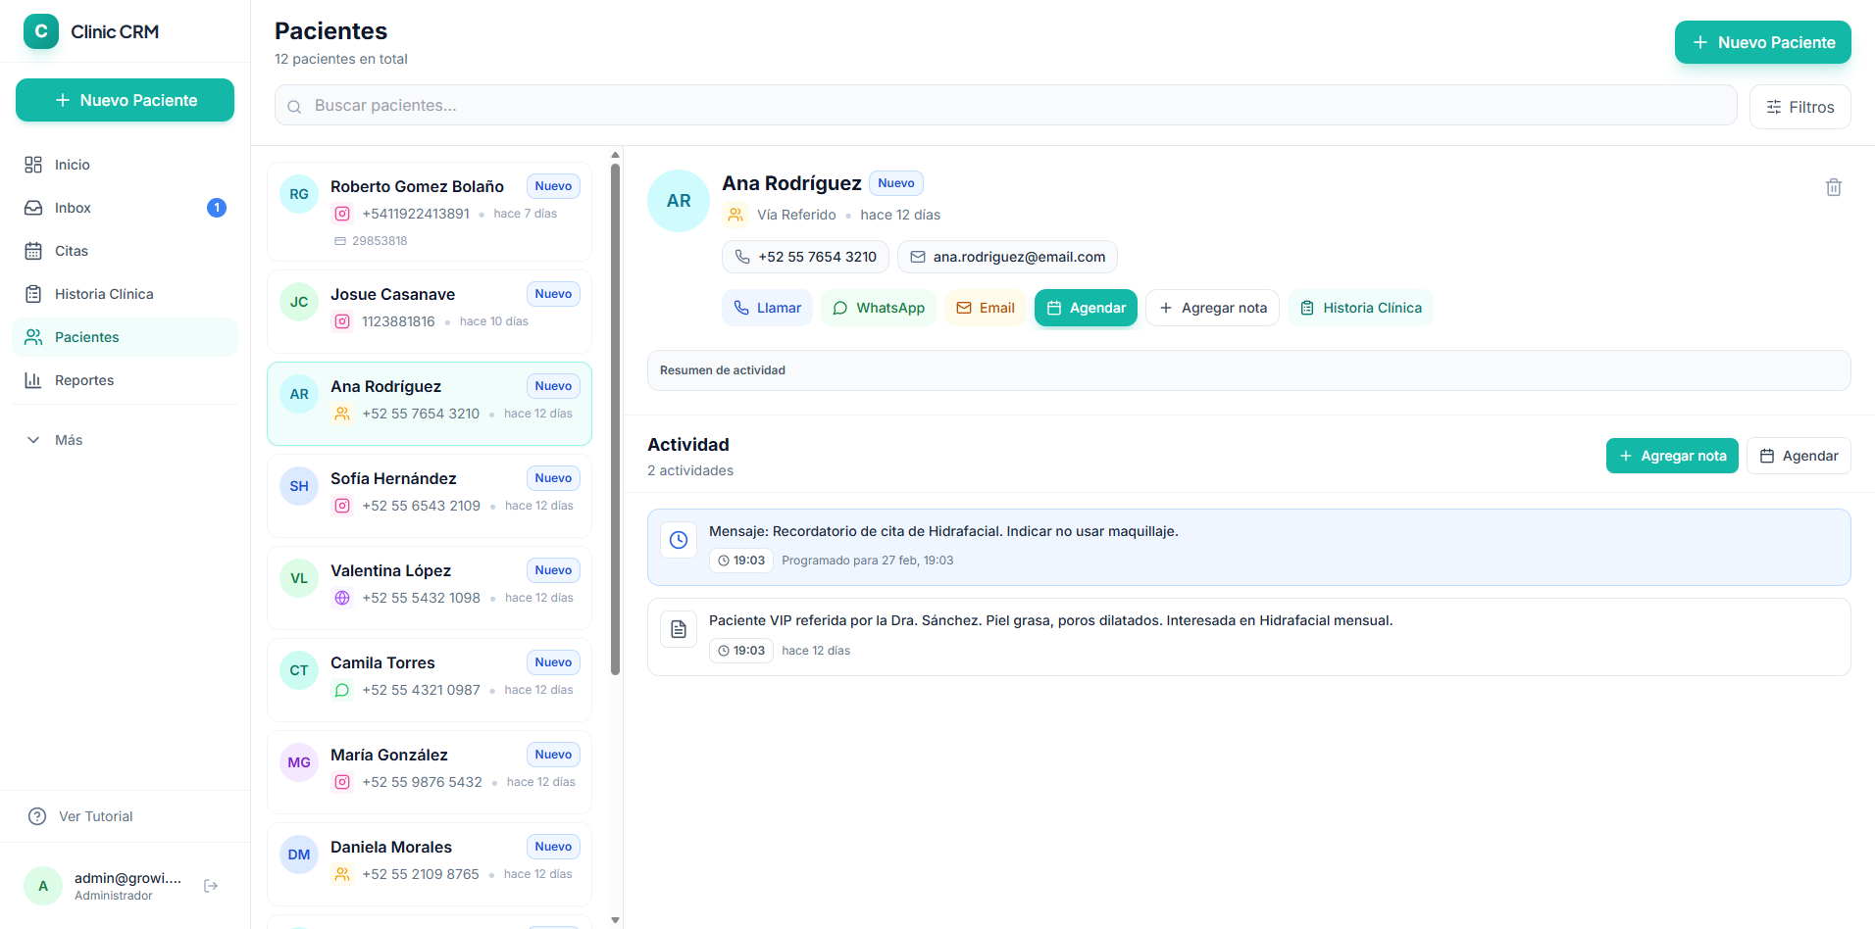Click the referral icon next to Vía Referido

[x=735, y=215]
